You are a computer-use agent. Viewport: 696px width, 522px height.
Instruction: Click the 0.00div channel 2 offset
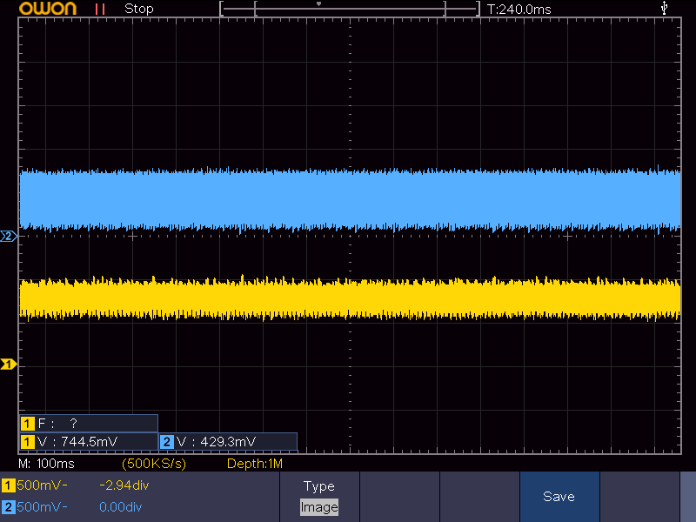click(120, 507)
